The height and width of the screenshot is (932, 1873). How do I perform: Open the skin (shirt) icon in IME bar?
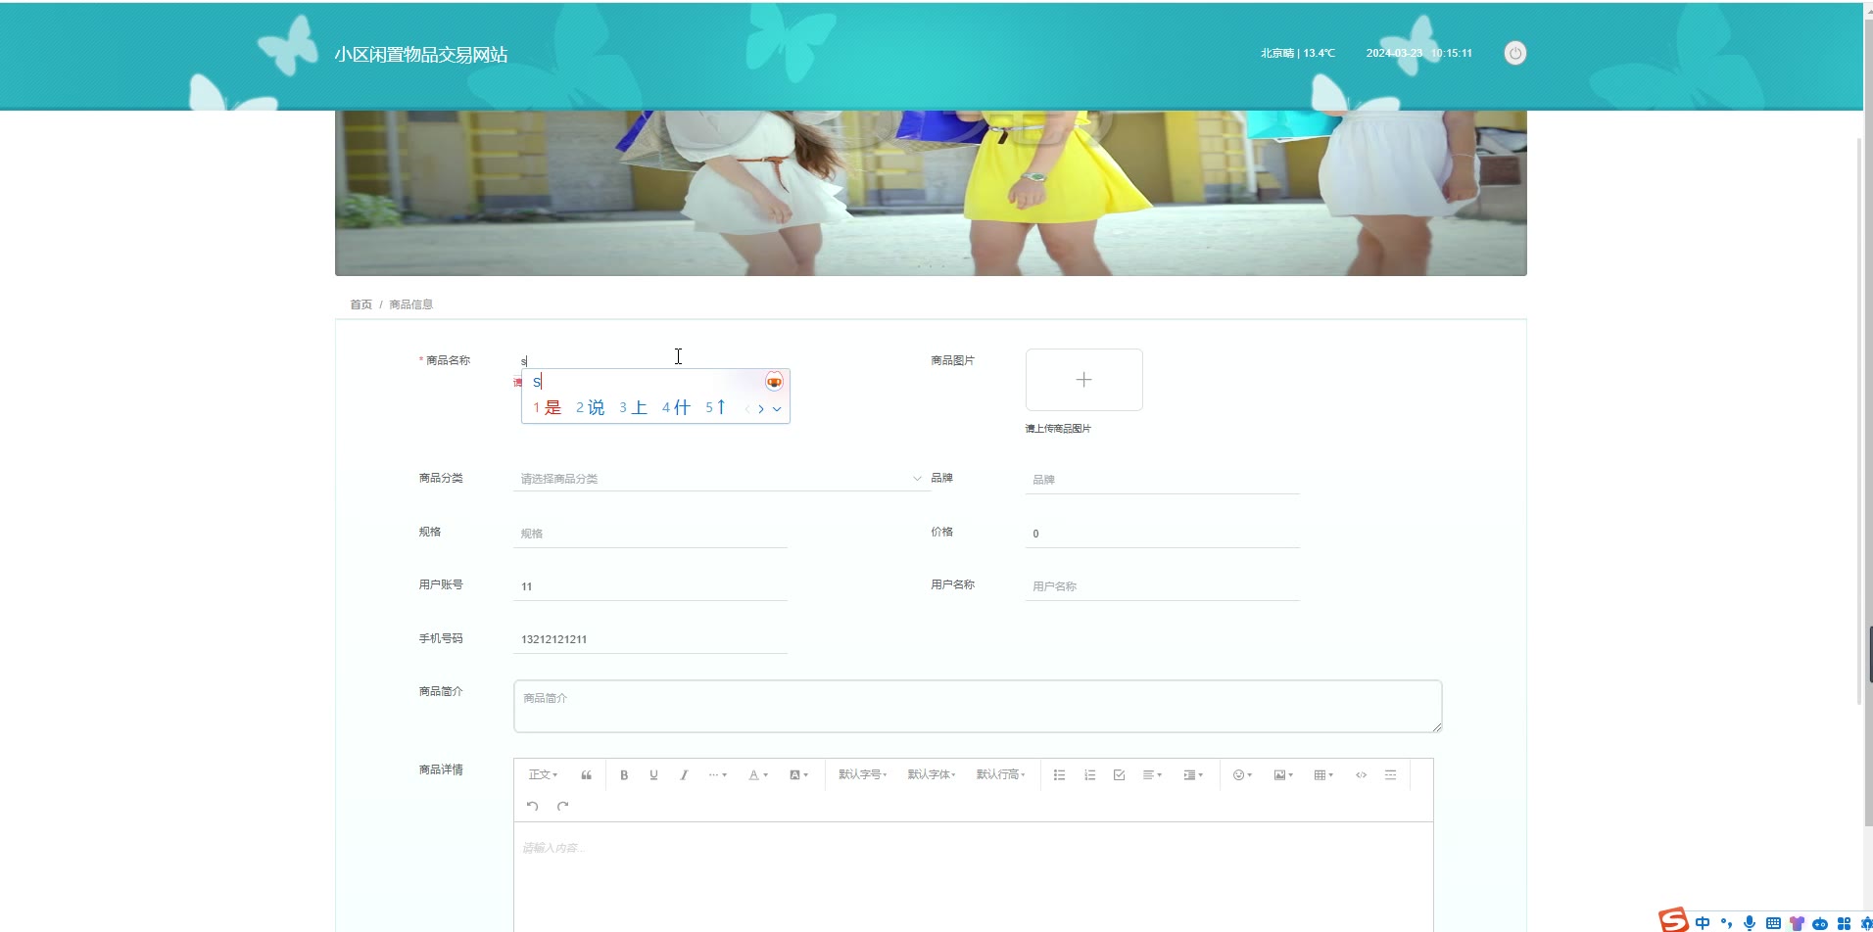(1797, 923)
